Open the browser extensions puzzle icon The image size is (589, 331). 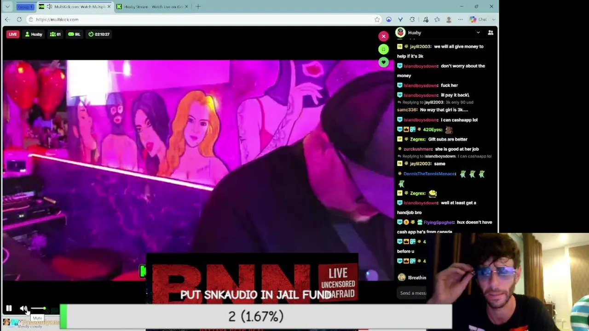pyautogui.click(x=412, y=19)
